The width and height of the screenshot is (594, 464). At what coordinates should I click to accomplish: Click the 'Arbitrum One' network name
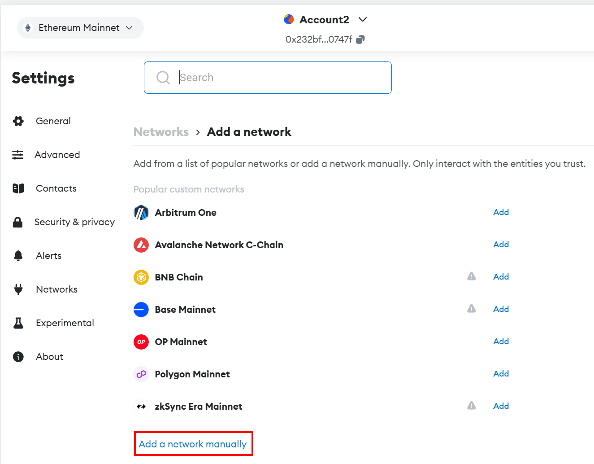click(186, 213)
